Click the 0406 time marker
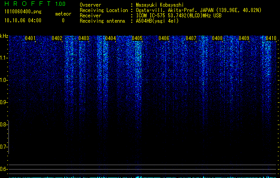The height and width of the screenshot is (178, 280). (164, 38)
